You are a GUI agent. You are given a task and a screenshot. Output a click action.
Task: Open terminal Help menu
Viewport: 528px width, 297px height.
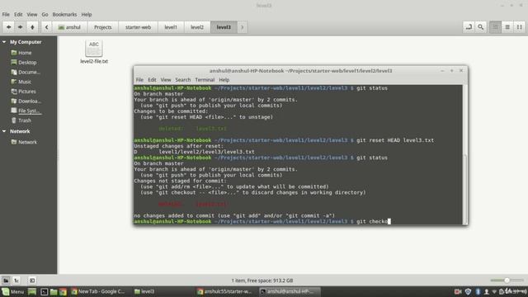pos(224,80)
